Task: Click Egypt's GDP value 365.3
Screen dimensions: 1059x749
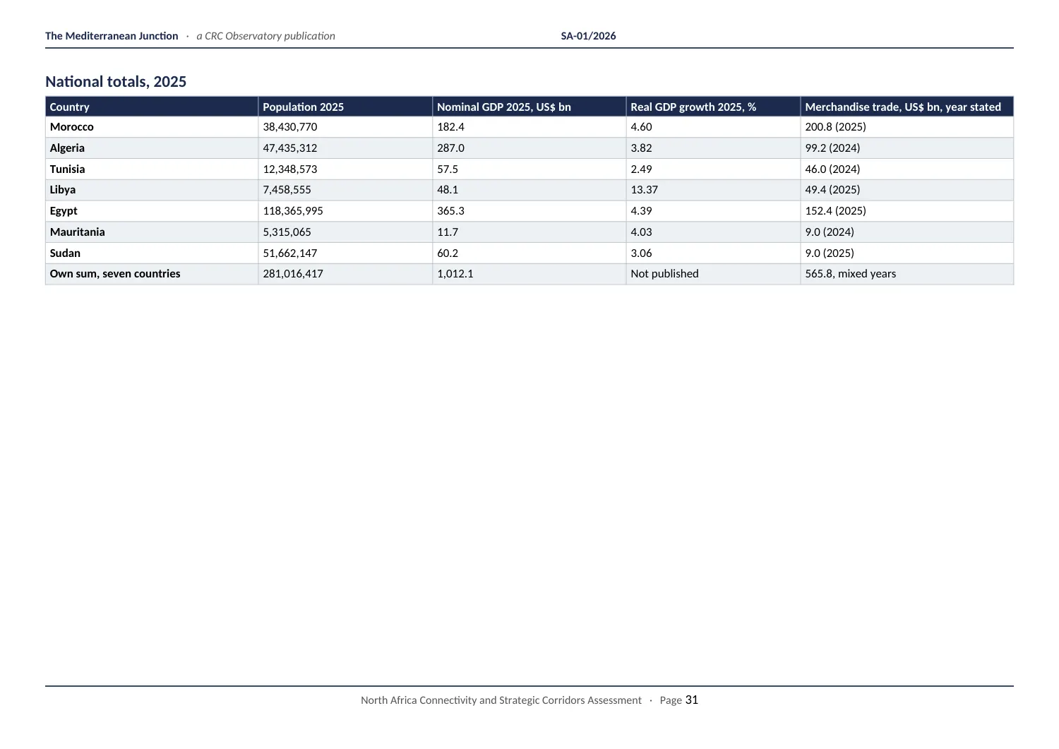Action: click(x=450, y=211)
